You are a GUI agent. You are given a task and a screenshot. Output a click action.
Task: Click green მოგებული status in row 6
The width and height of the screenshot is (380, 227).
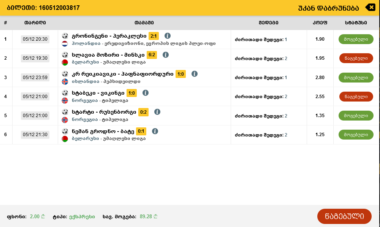[x=356, y=135]
